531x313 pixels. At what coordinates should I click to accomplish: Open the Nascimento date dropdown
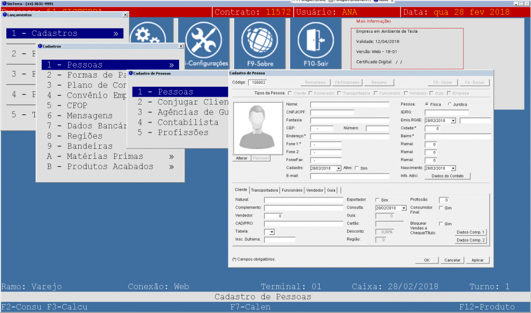tap(453, 168)
